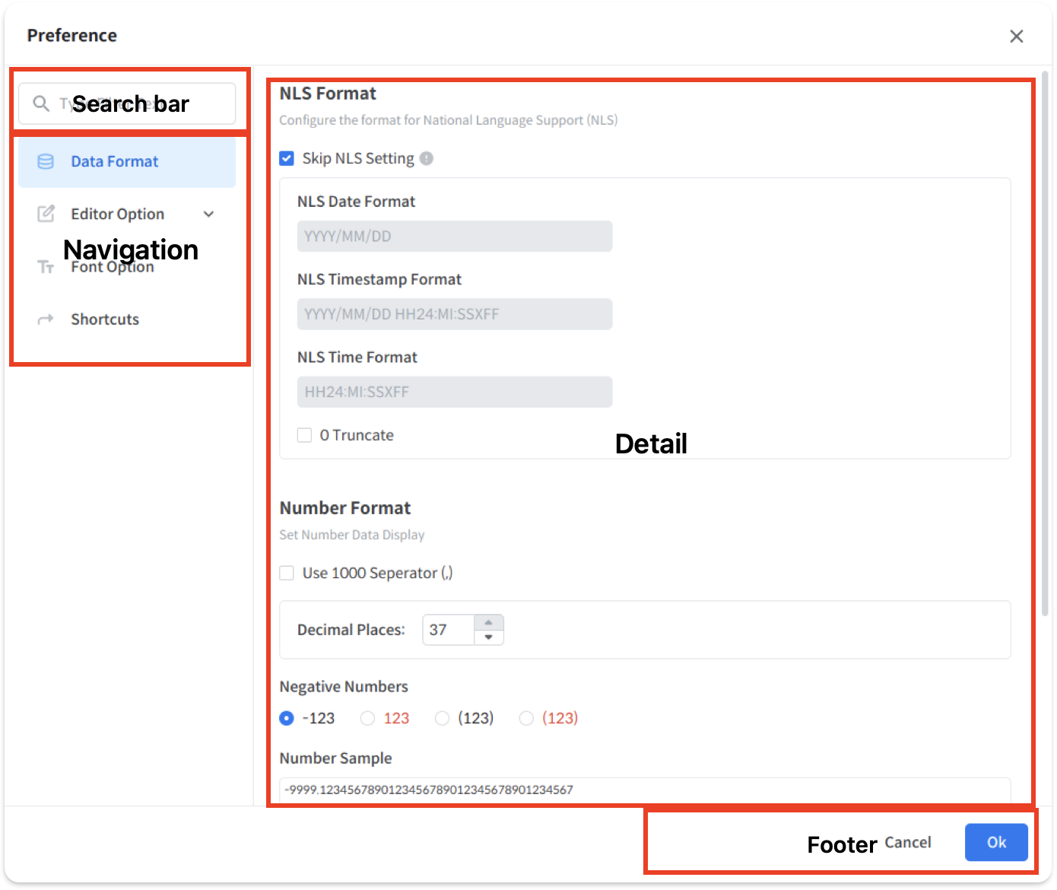Select black (123) parentheses negative format
Screen dimensions: 1057x890
coord(442,718)
